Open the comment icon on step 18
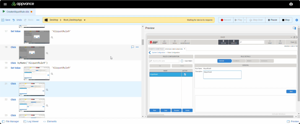This screenshot has width=300, height=124. (x=133, y=47)
